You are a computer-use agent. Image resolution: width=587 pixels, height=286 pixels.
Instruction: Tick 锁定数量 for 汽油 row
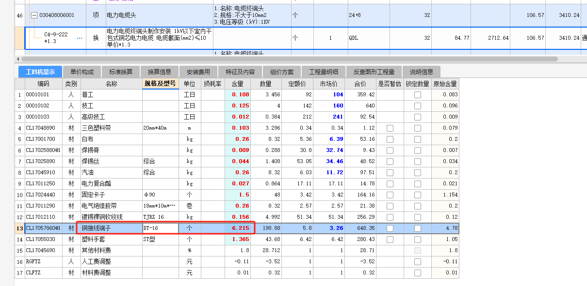[418, 172]
